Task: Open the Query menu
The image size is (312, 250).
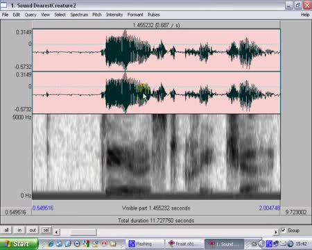Action: 31,15
